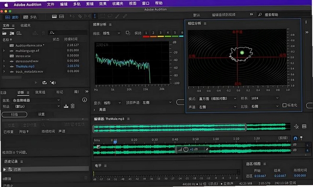
Task: Click the 设置 settings button
Action: click(41, 114)
